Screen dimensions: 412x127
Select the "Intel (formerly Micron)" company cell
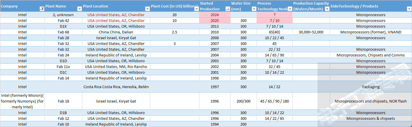pos(22,101)
